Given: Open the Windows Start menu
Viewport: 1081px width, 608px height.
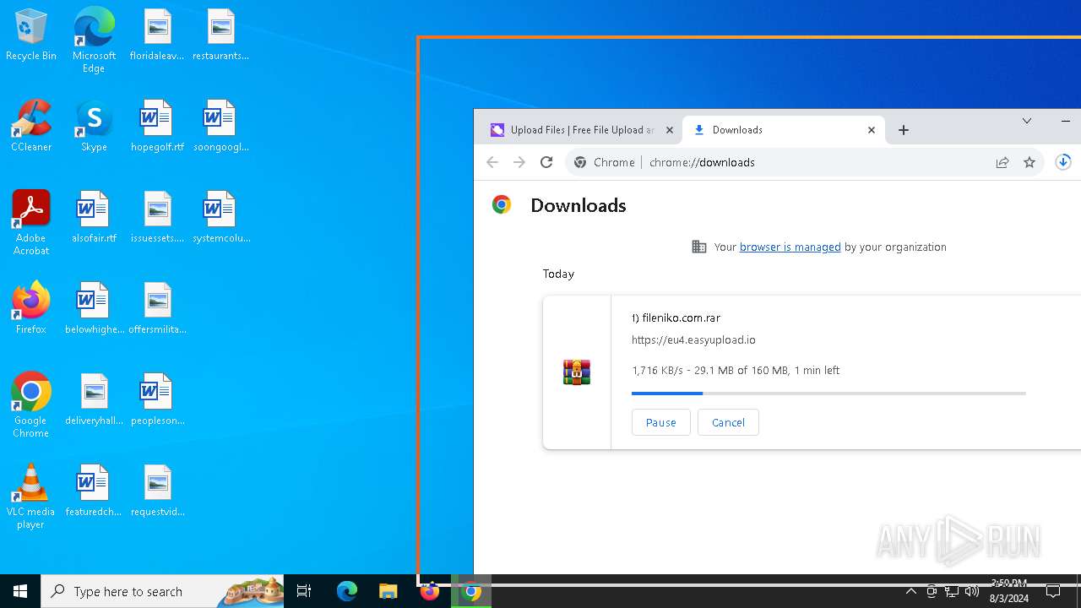Looking at the screenshot, I should pos(20,591).
